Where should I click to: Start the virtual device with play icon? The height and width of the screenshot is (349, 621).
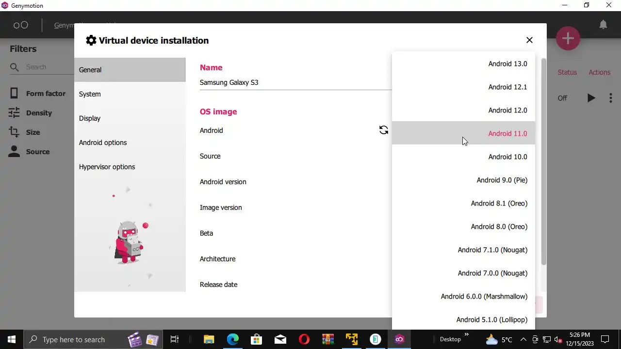pos(591,98)
